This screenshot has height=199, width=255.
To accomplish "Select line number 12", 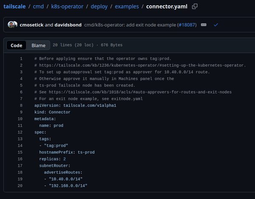I will click(x=20, y=132).
